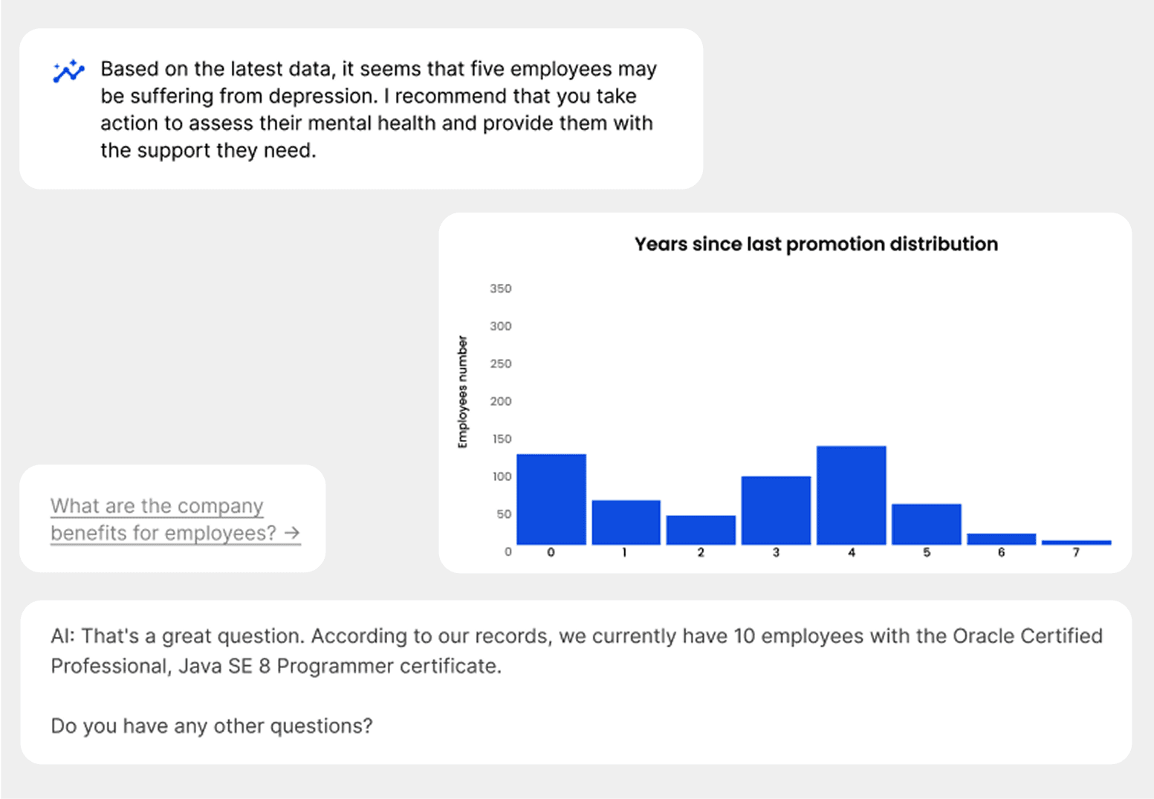The image size is (1154, 799).
Task: Click the 'Years since last promotion distribution' title
Action: [x=815, y=245]
